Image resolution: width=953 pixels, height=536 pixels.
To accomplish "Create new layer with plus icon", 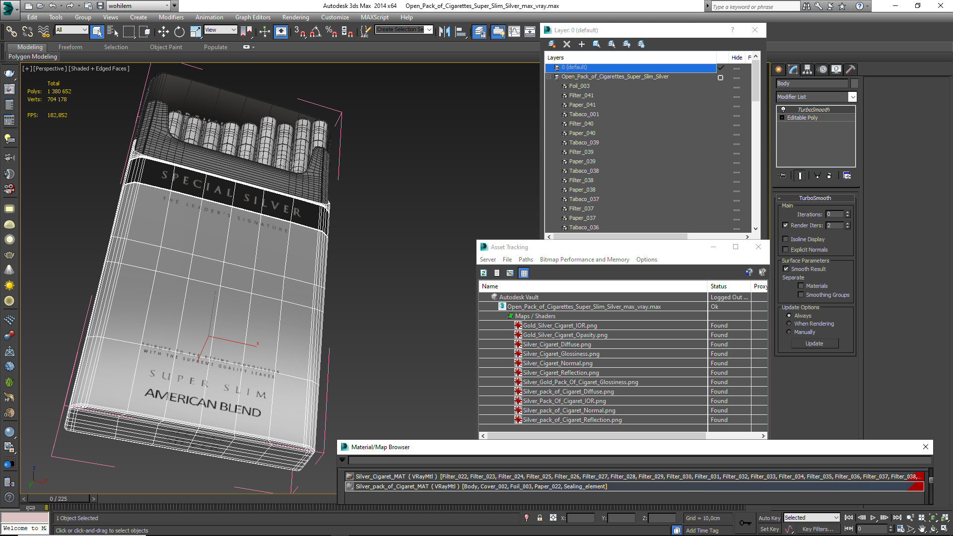I will 582,44.
